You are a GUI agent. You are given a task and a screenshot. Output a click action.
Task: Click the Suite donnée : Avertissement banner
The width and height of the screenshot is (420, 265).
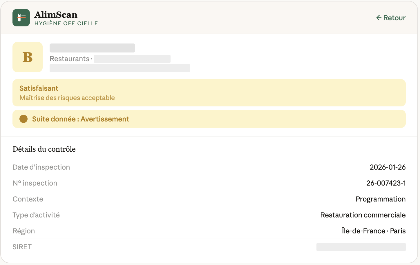[x=209, y=119]
